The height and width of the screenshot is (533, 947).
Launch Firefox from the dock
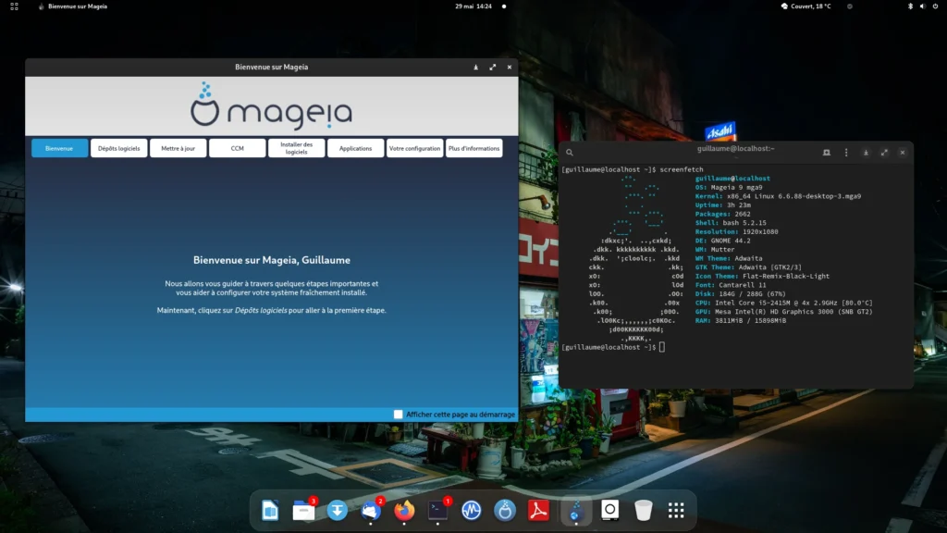(404, 511)
